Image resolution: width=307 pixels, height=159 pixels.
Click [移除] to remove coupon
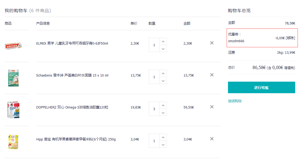[290, 38]
